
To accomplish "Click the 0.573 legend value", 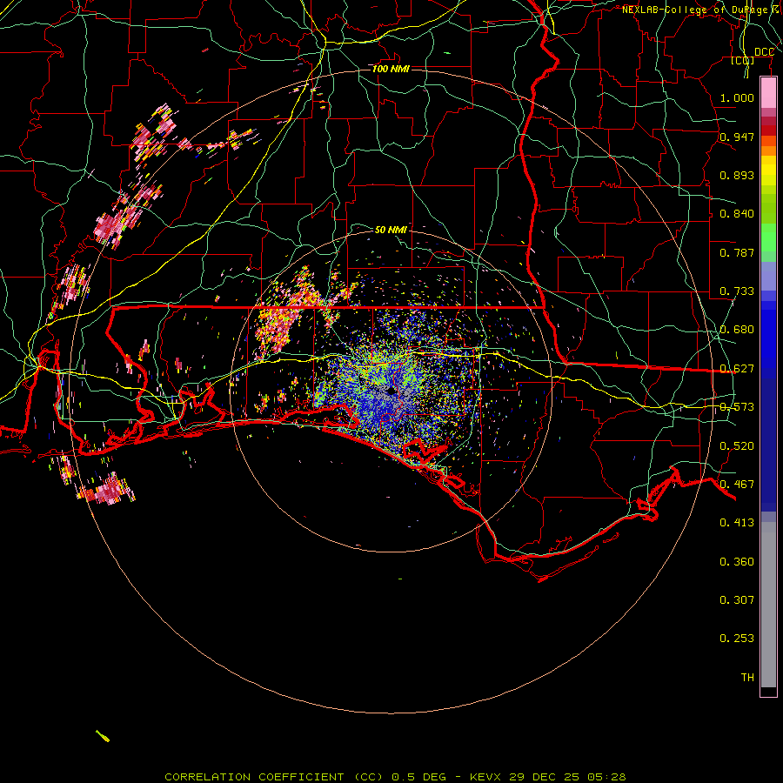I will pos(737,407).
